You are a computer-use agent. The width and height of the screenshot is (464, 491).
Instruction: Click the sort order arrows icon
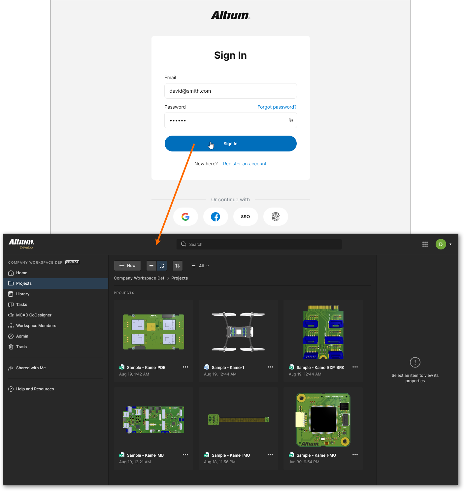pos(178,266)
